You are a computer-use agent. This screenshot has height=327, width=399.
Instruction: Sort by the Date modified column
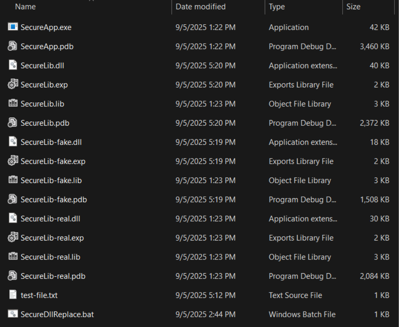(201, 7)
